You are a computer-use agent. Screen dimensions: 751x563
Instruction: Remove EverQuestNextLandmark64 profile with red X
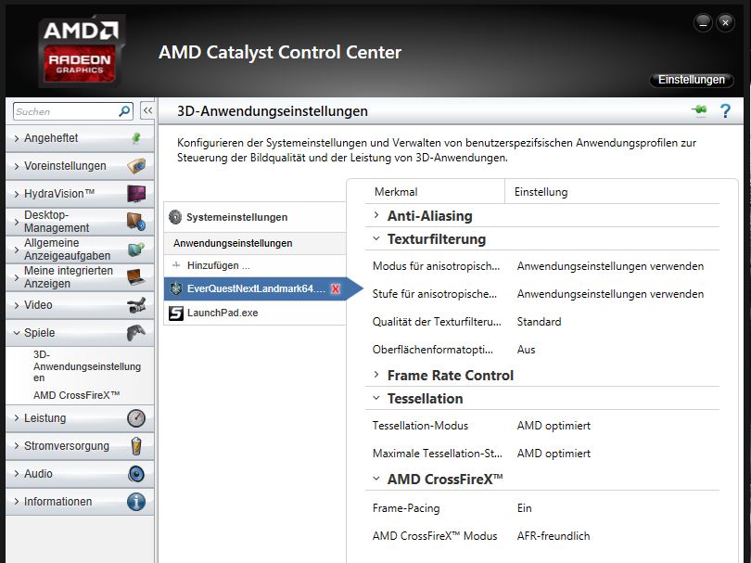click(336, 289)
